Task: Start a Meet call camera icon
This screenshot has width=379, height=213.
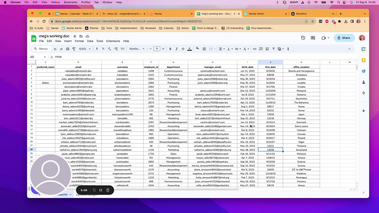Action: [324, 38]
